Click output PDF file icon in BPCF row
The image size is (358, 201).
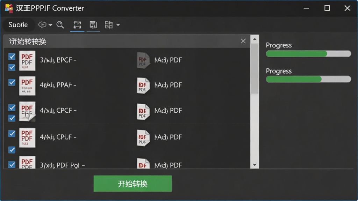(x=143, y=60)
